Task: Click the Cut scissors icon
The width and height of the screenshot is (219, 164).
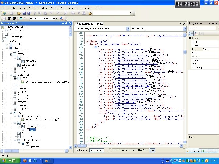Action: tap(35, 13)
